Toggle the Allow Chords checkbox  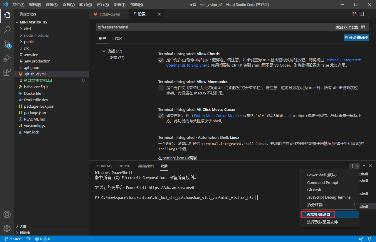161,60
